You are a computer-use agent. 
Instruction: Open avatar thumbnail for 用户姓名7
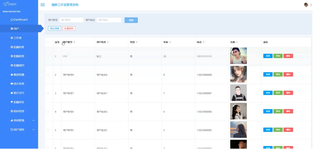click(x=238, y=93)
